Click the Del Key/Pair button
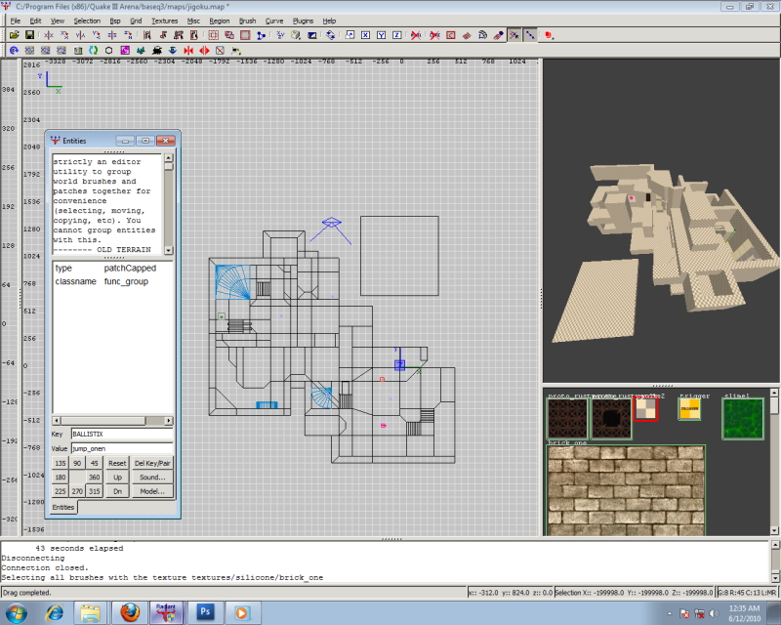The image size is (781, 625). pyautogui.click(x=152, y=463)
